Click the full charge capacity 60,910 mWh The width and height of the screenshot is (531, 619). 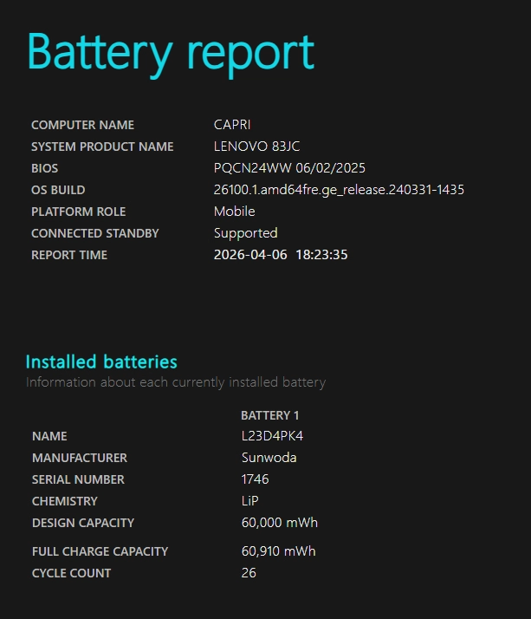pyautogui.click(x=278, y=551)
